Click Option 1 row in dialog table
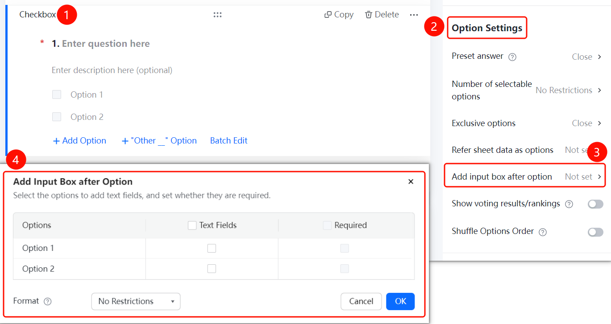This screenshot has width=611, height=324. click(214, 248)
